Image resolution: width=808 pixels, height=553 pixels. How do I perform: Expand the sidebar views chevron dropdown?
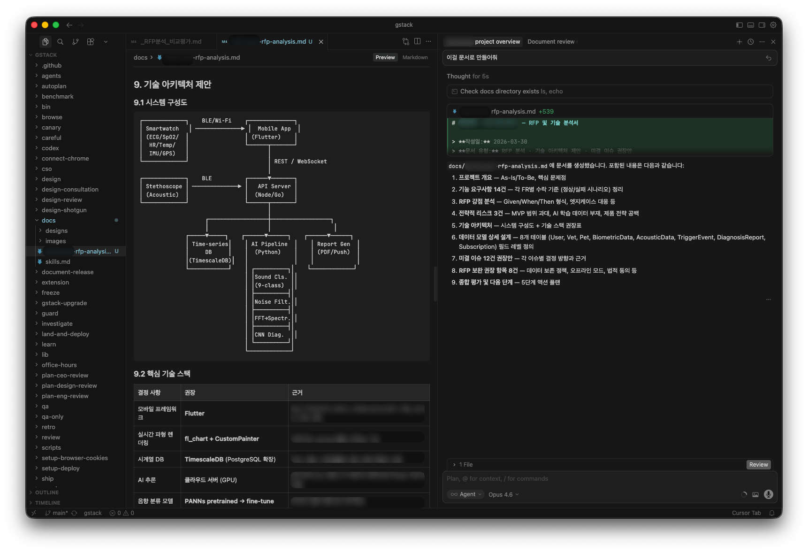tap(106, 42)
